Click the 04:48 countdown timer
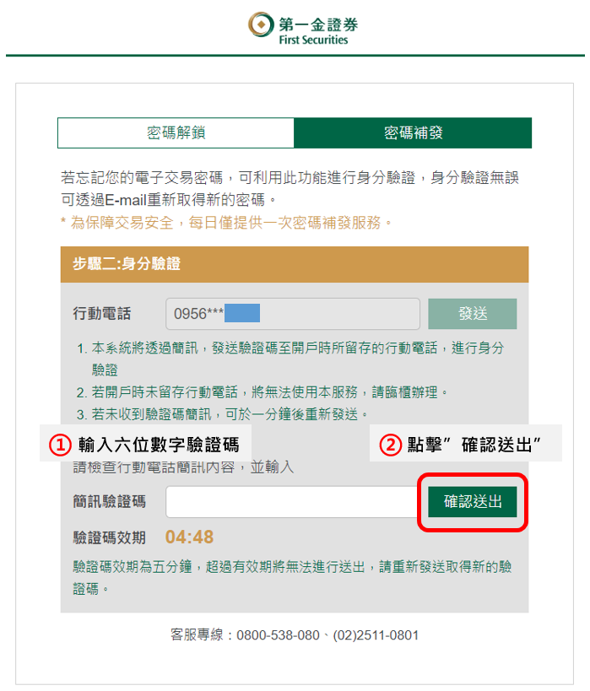Viewport: 590px width, 691px height. [x=190, y=537]
